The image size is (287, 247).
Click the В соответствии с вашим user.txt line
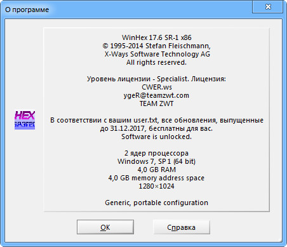pyautogui.click(x=157, y=120)
